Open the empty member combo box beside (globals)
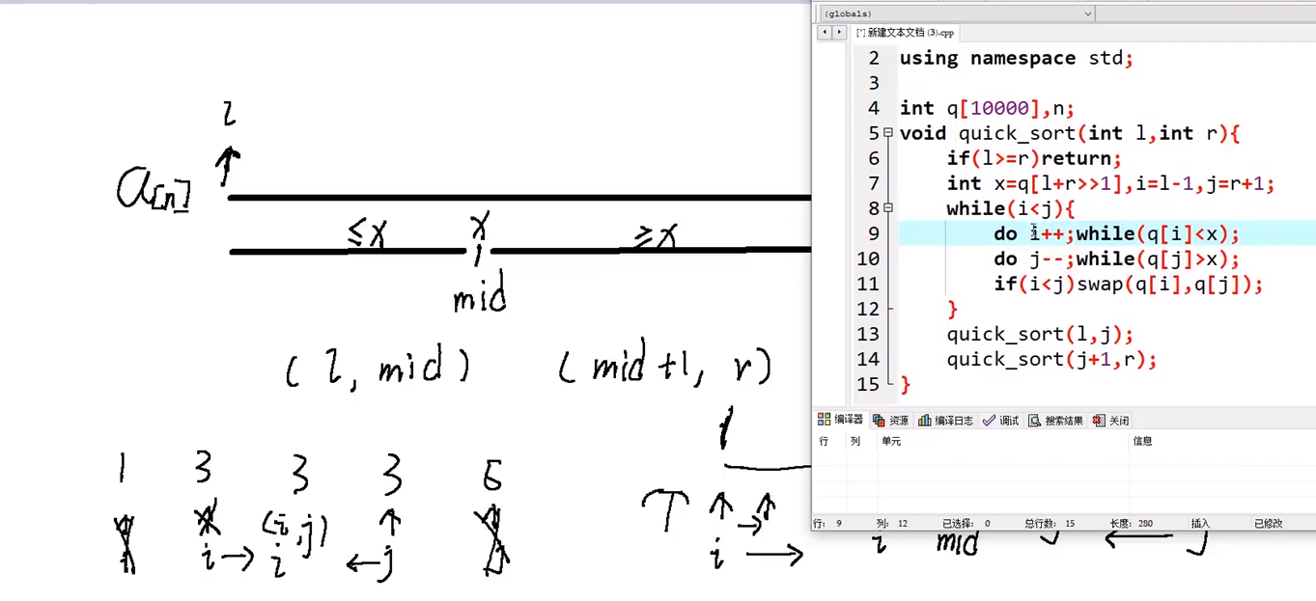 [x=1206, y=14]
